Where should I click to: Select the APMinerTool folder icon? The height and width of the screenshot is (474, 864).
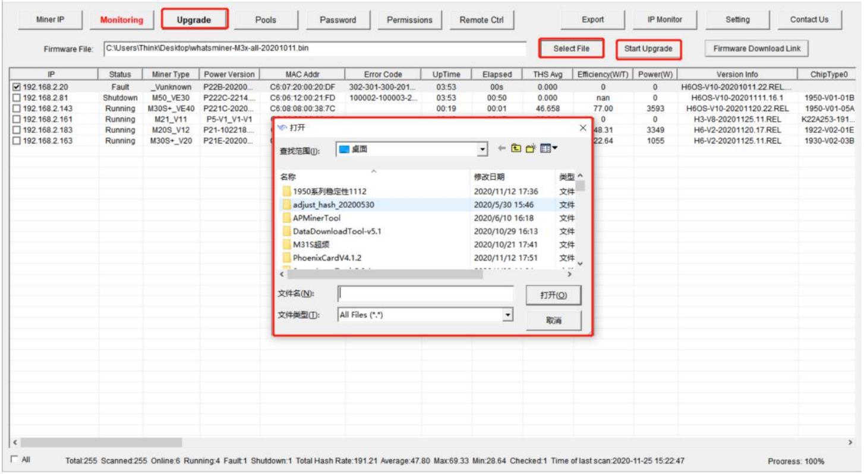[287, 218]
